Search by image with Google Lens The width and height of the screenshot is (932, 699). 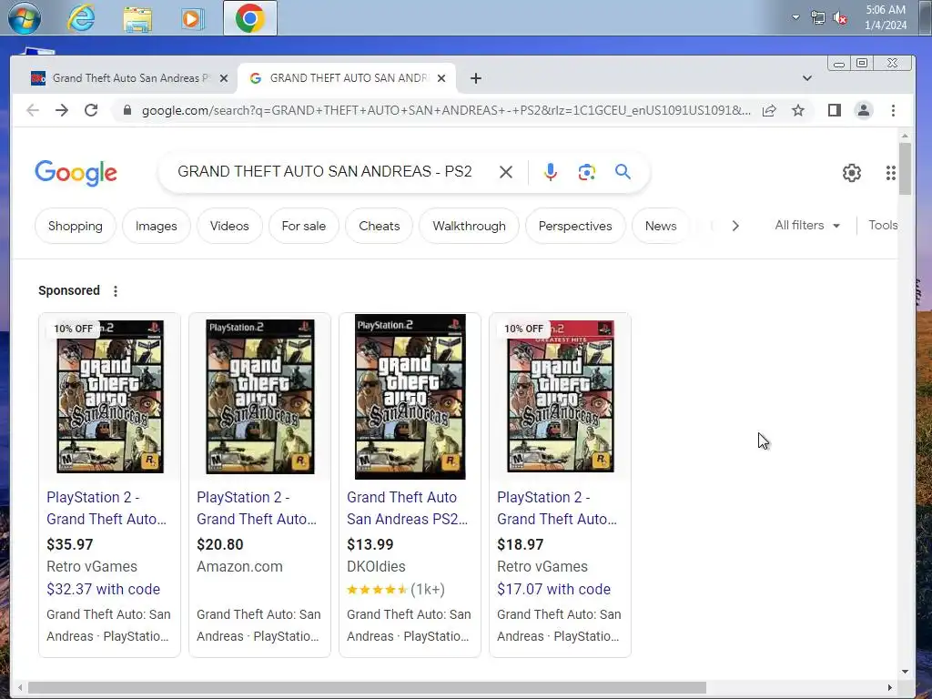[x=587, y=172]
